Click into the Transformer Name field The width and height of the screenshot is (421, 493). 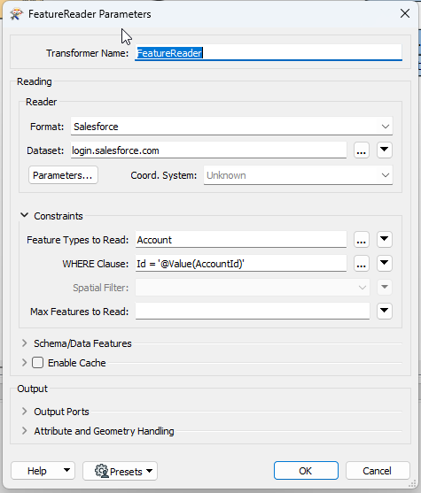269,53
